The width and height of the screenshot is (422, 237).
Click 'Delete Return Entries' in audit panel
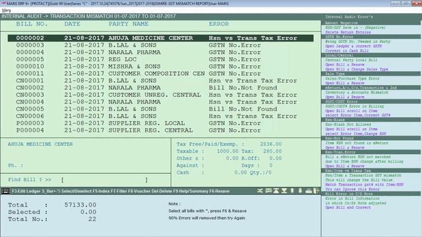coord(347,32)
